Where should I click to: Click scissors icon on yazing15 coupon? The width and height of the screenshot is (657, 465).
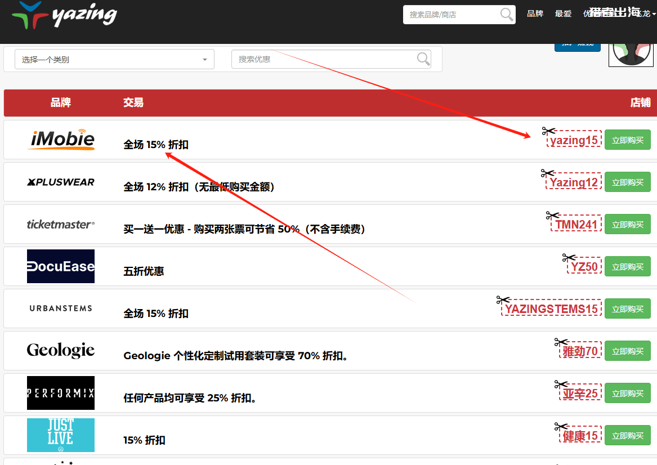click(x=548, y=131)
